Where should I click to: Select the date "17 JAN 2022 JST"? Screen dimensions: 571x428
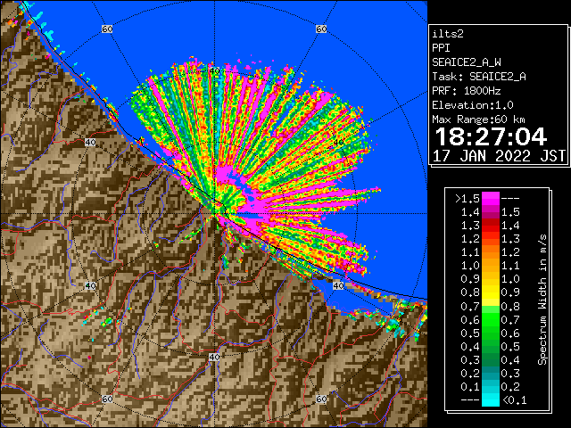[499, 156]
